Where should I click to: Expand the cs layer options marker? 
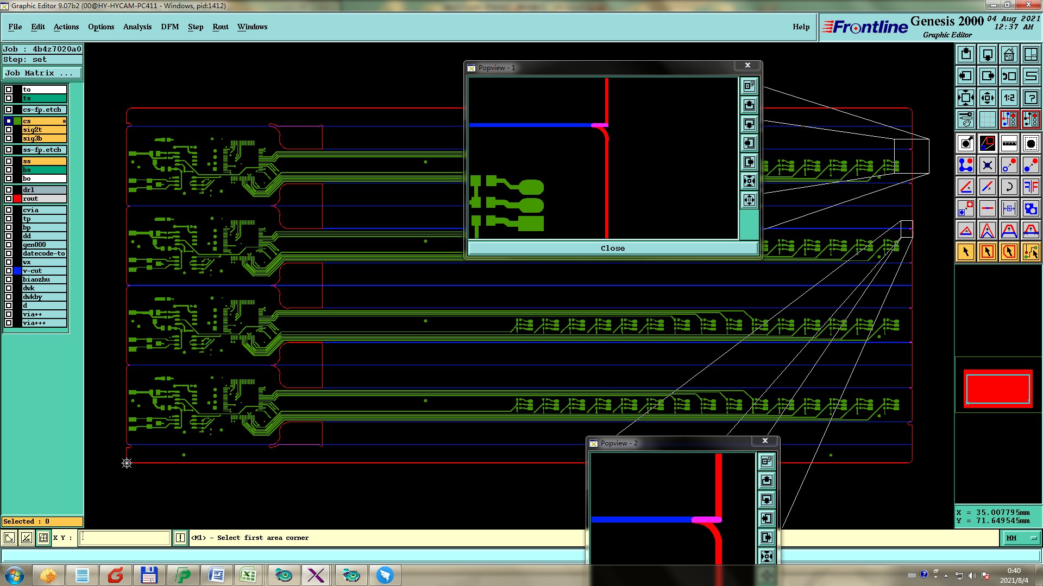[x=64, y=121]
